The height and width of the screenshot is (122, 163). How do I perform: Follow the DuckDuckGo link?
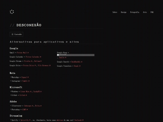77,62
